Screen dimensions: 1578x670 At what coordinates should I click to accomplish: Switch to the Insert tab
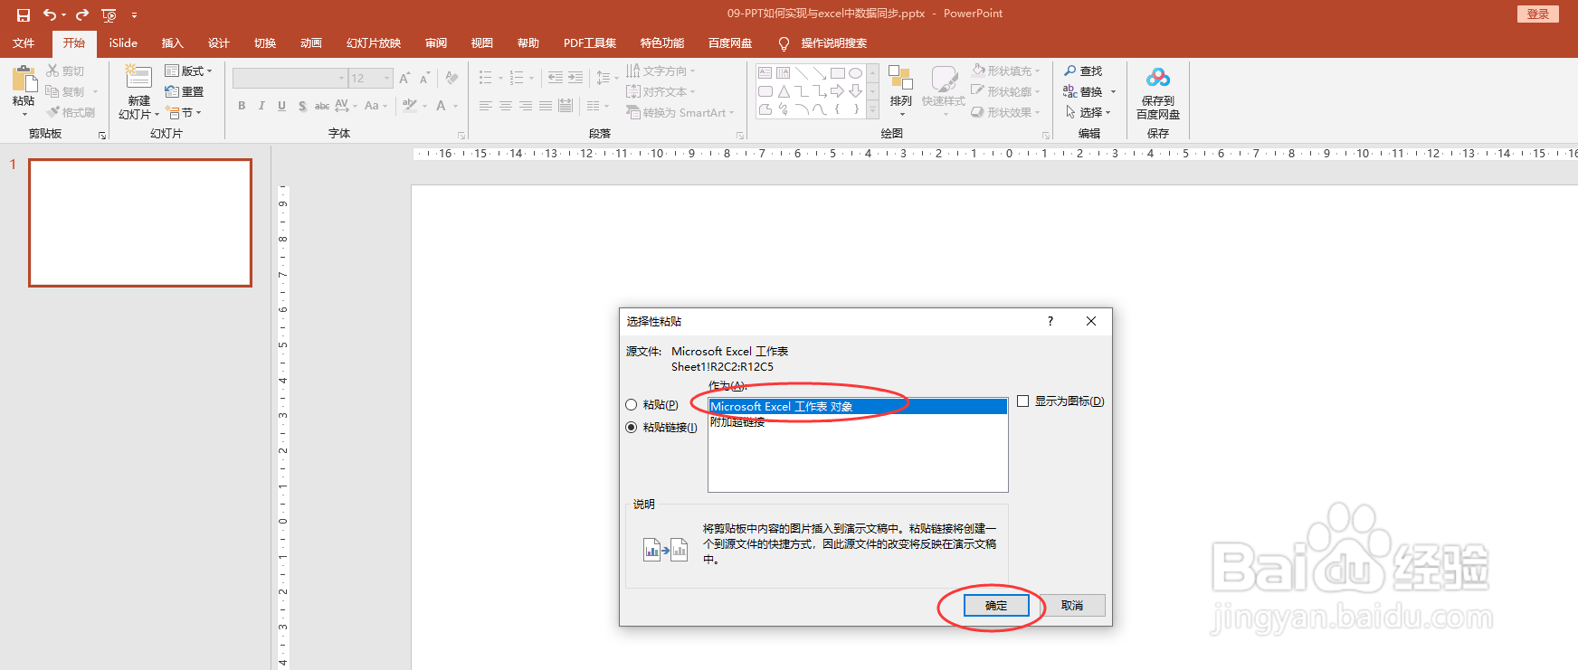pos(172,43)
